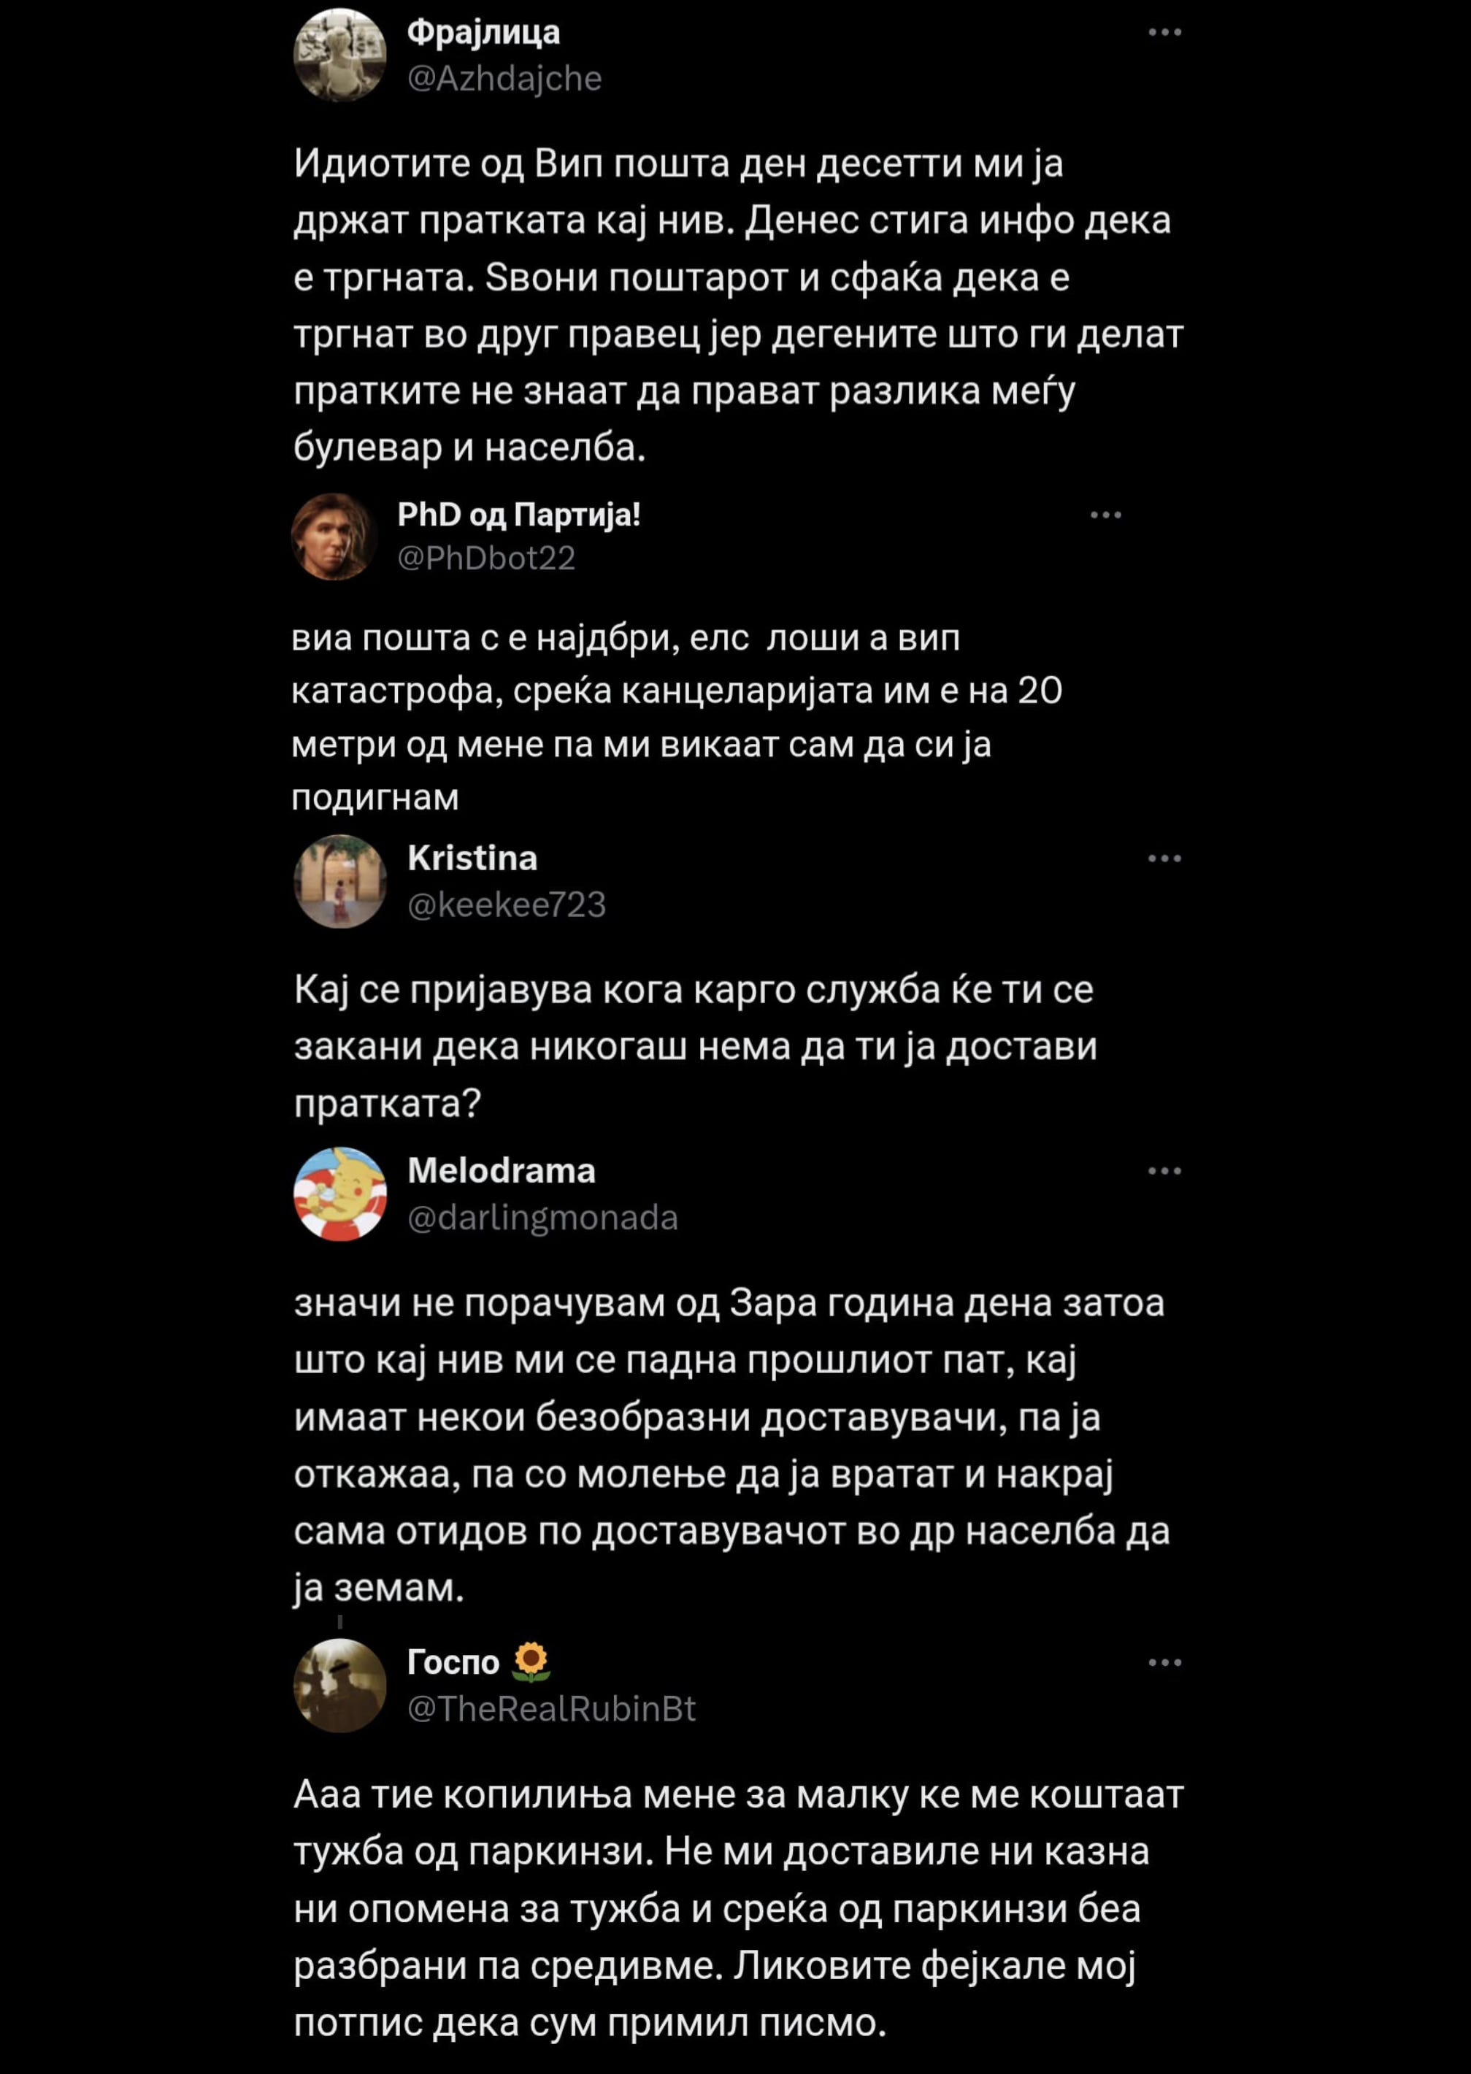Open PhD од Партија! avatar
This screenshot has width=1471, height=2074.
coord(334,536)
